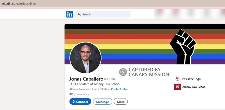Click the 412 connections text

point(79,94)
